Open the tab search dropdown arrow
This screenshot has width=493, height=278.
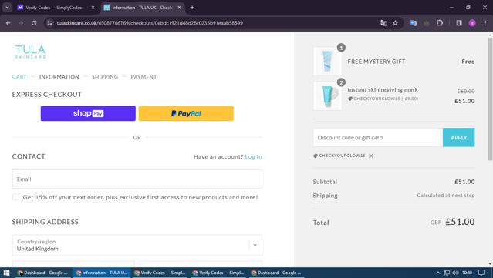point(7,8)
